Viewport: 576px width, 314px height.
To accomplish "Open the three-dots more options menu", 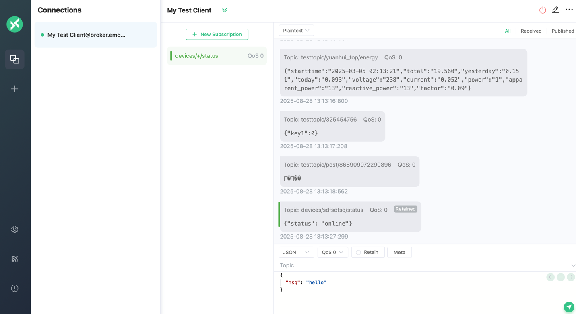I will (x=569, y=10).
